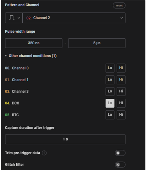This screenshot has width=146, height=170.
Task: Click the help icon beside Trim pre-trigger data
Action: click(x=44, y=153)
